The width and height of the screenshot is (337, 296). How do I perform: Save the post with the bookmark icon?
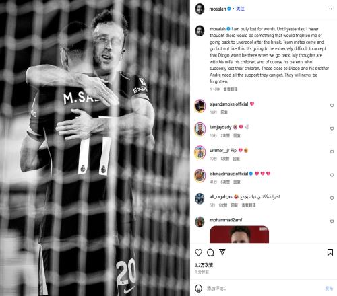click(x=330, y=252)
